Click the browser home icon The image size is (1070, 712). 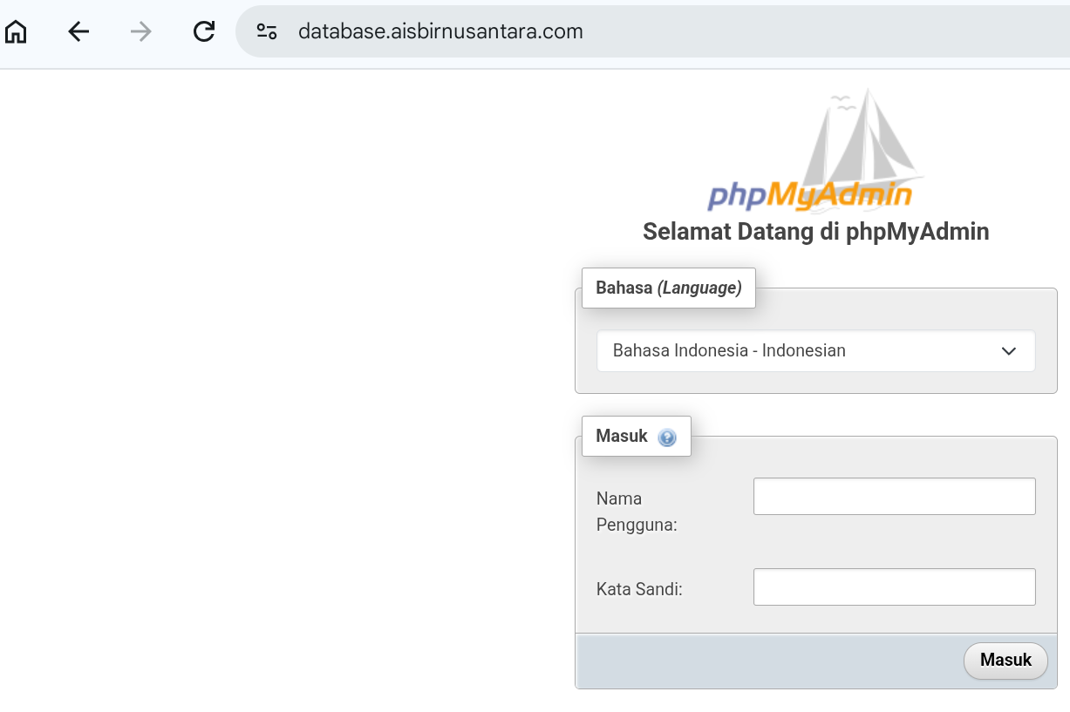point(16,32)
